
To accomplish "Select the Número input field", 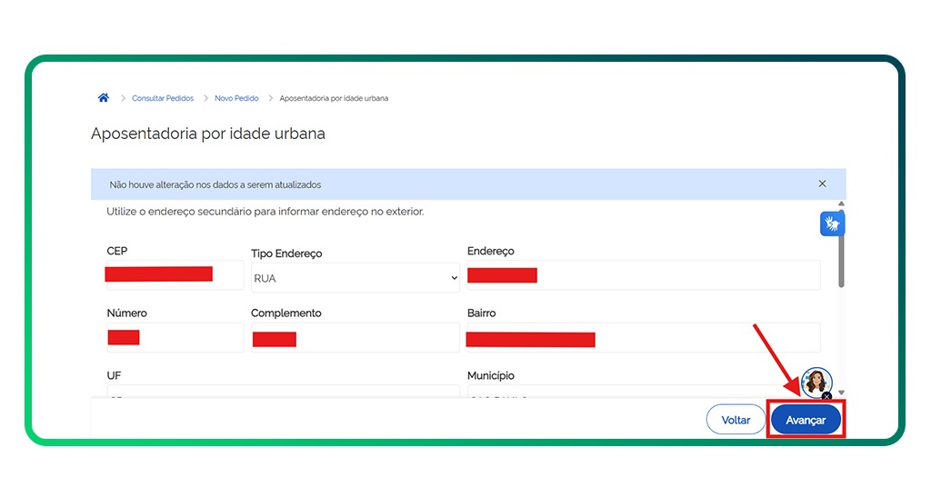I will [175, 337].
